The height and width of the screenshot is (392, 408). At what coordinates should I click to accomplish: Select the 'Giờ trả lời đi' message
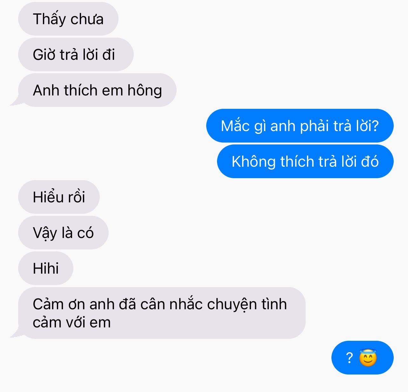point(76,54)
